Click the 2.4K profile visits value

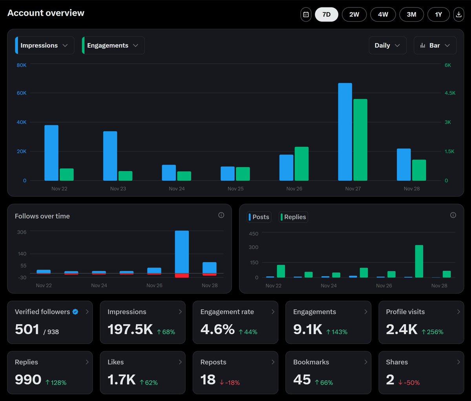pyautogui.click(x=402, y=329)
